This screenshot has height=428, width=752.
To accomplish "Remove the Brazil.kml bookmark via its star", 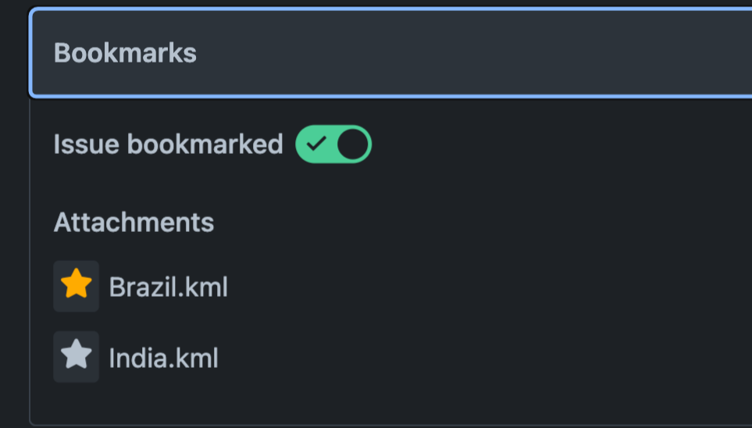I will pos(76,286).
